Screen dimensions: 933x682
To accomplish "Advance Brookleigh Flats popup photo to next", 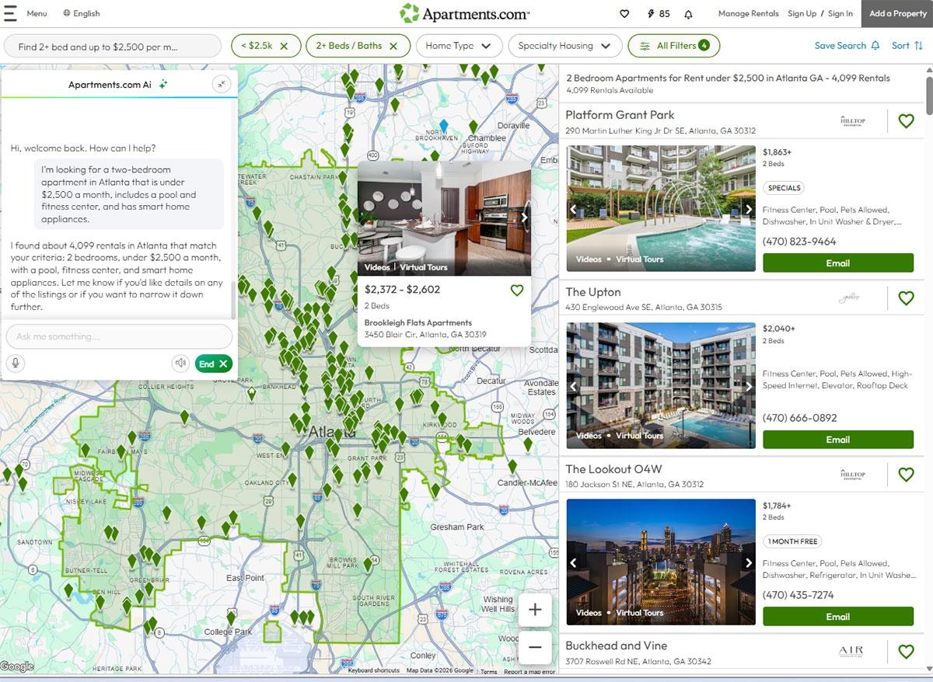I will coord(524,217).
